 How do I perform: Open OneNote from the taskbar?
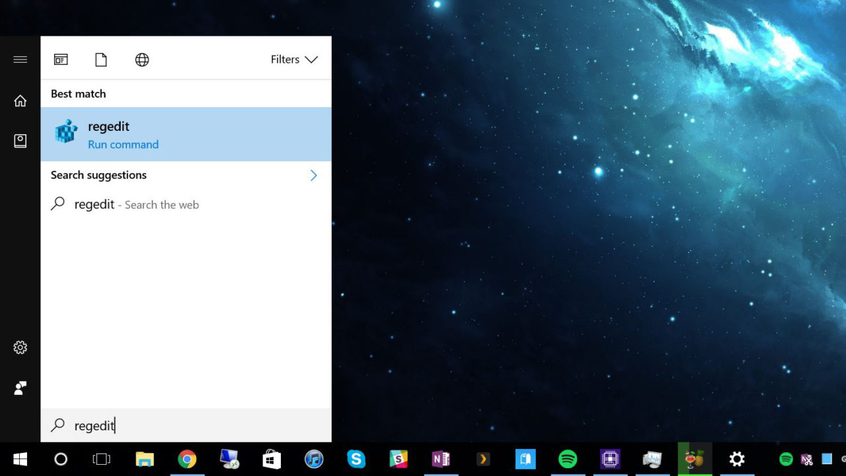(x=441, y=459)
